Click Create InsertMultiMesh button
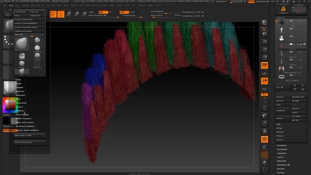The image size is (311, 175). point(30,23)
